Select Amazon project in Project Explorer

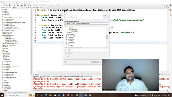pyautogui.click(x=6, y=11)
